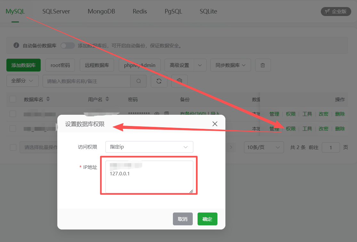Close the 设置数据库权限 dialog

pos(215,124)
